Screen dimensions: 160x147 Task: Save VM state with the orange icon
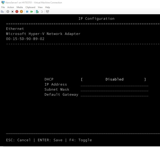click(x=21, y=12)
